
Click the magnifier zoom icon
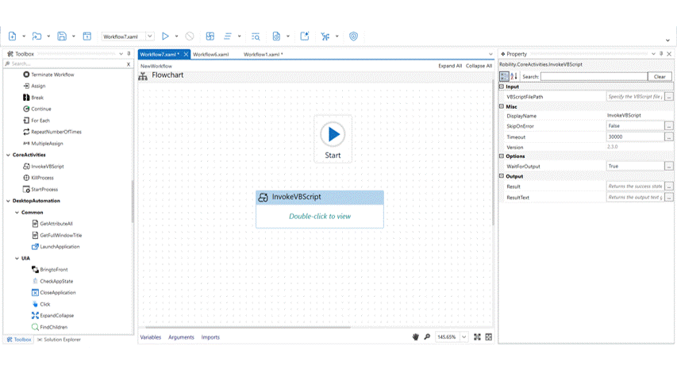(427, 337)
